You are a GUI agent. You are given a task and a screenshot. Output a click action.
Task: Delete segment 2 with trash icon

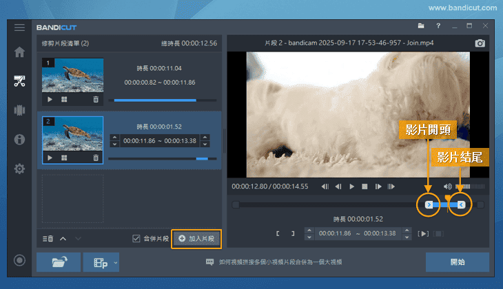(x=96, y=158)
